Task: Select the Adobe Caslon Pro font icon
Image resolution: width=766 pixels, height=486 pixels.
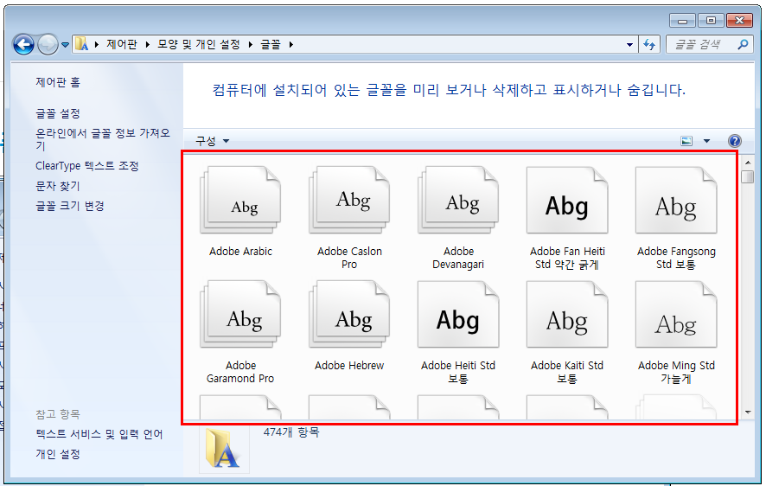Action: pyautogui.click(x=349, y=201)
